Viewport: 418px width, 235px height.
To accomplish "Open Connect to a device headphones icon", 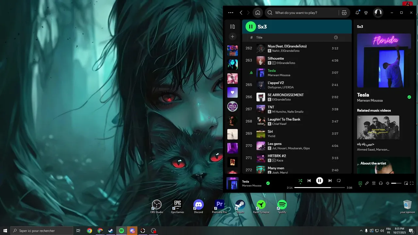I will 381,183.
